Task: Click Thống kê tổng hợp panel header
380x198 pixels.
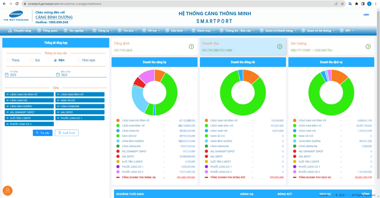Action: coord(56,43)
